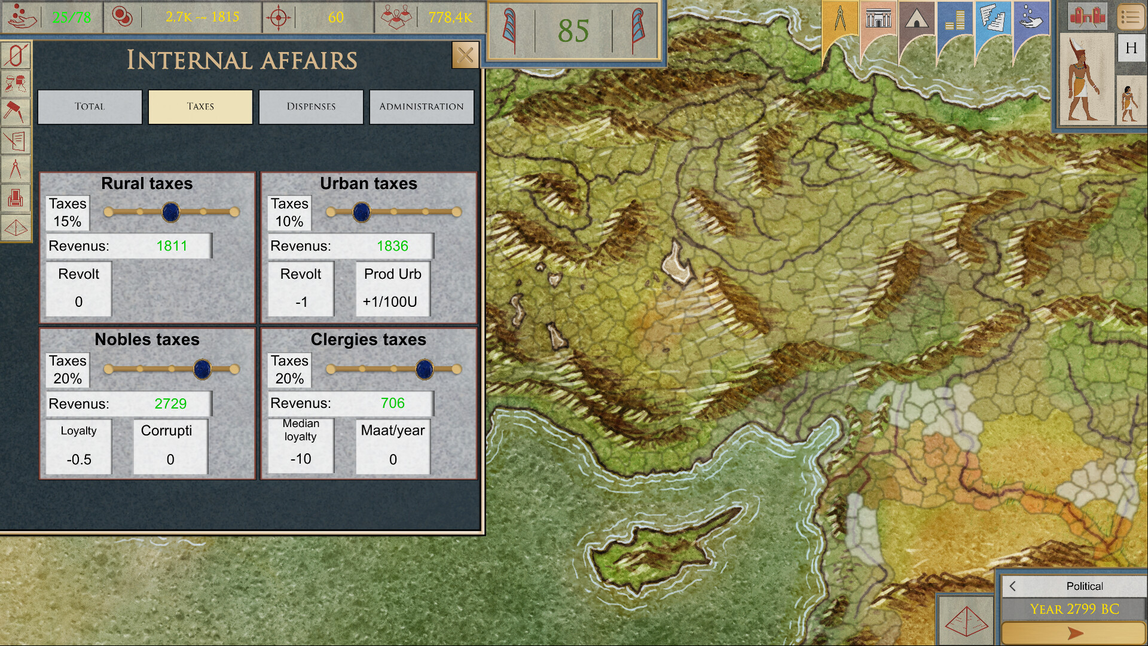Select the throne icon in the sidebar
Viewport: 1148px width, 646px height.
point(16,199)
